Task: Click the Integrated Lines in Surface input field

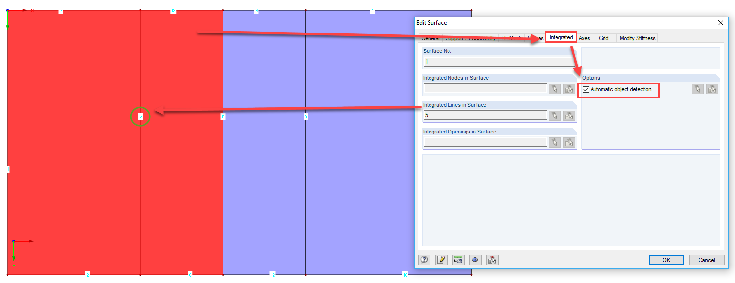Action: [x=484, y=115]
